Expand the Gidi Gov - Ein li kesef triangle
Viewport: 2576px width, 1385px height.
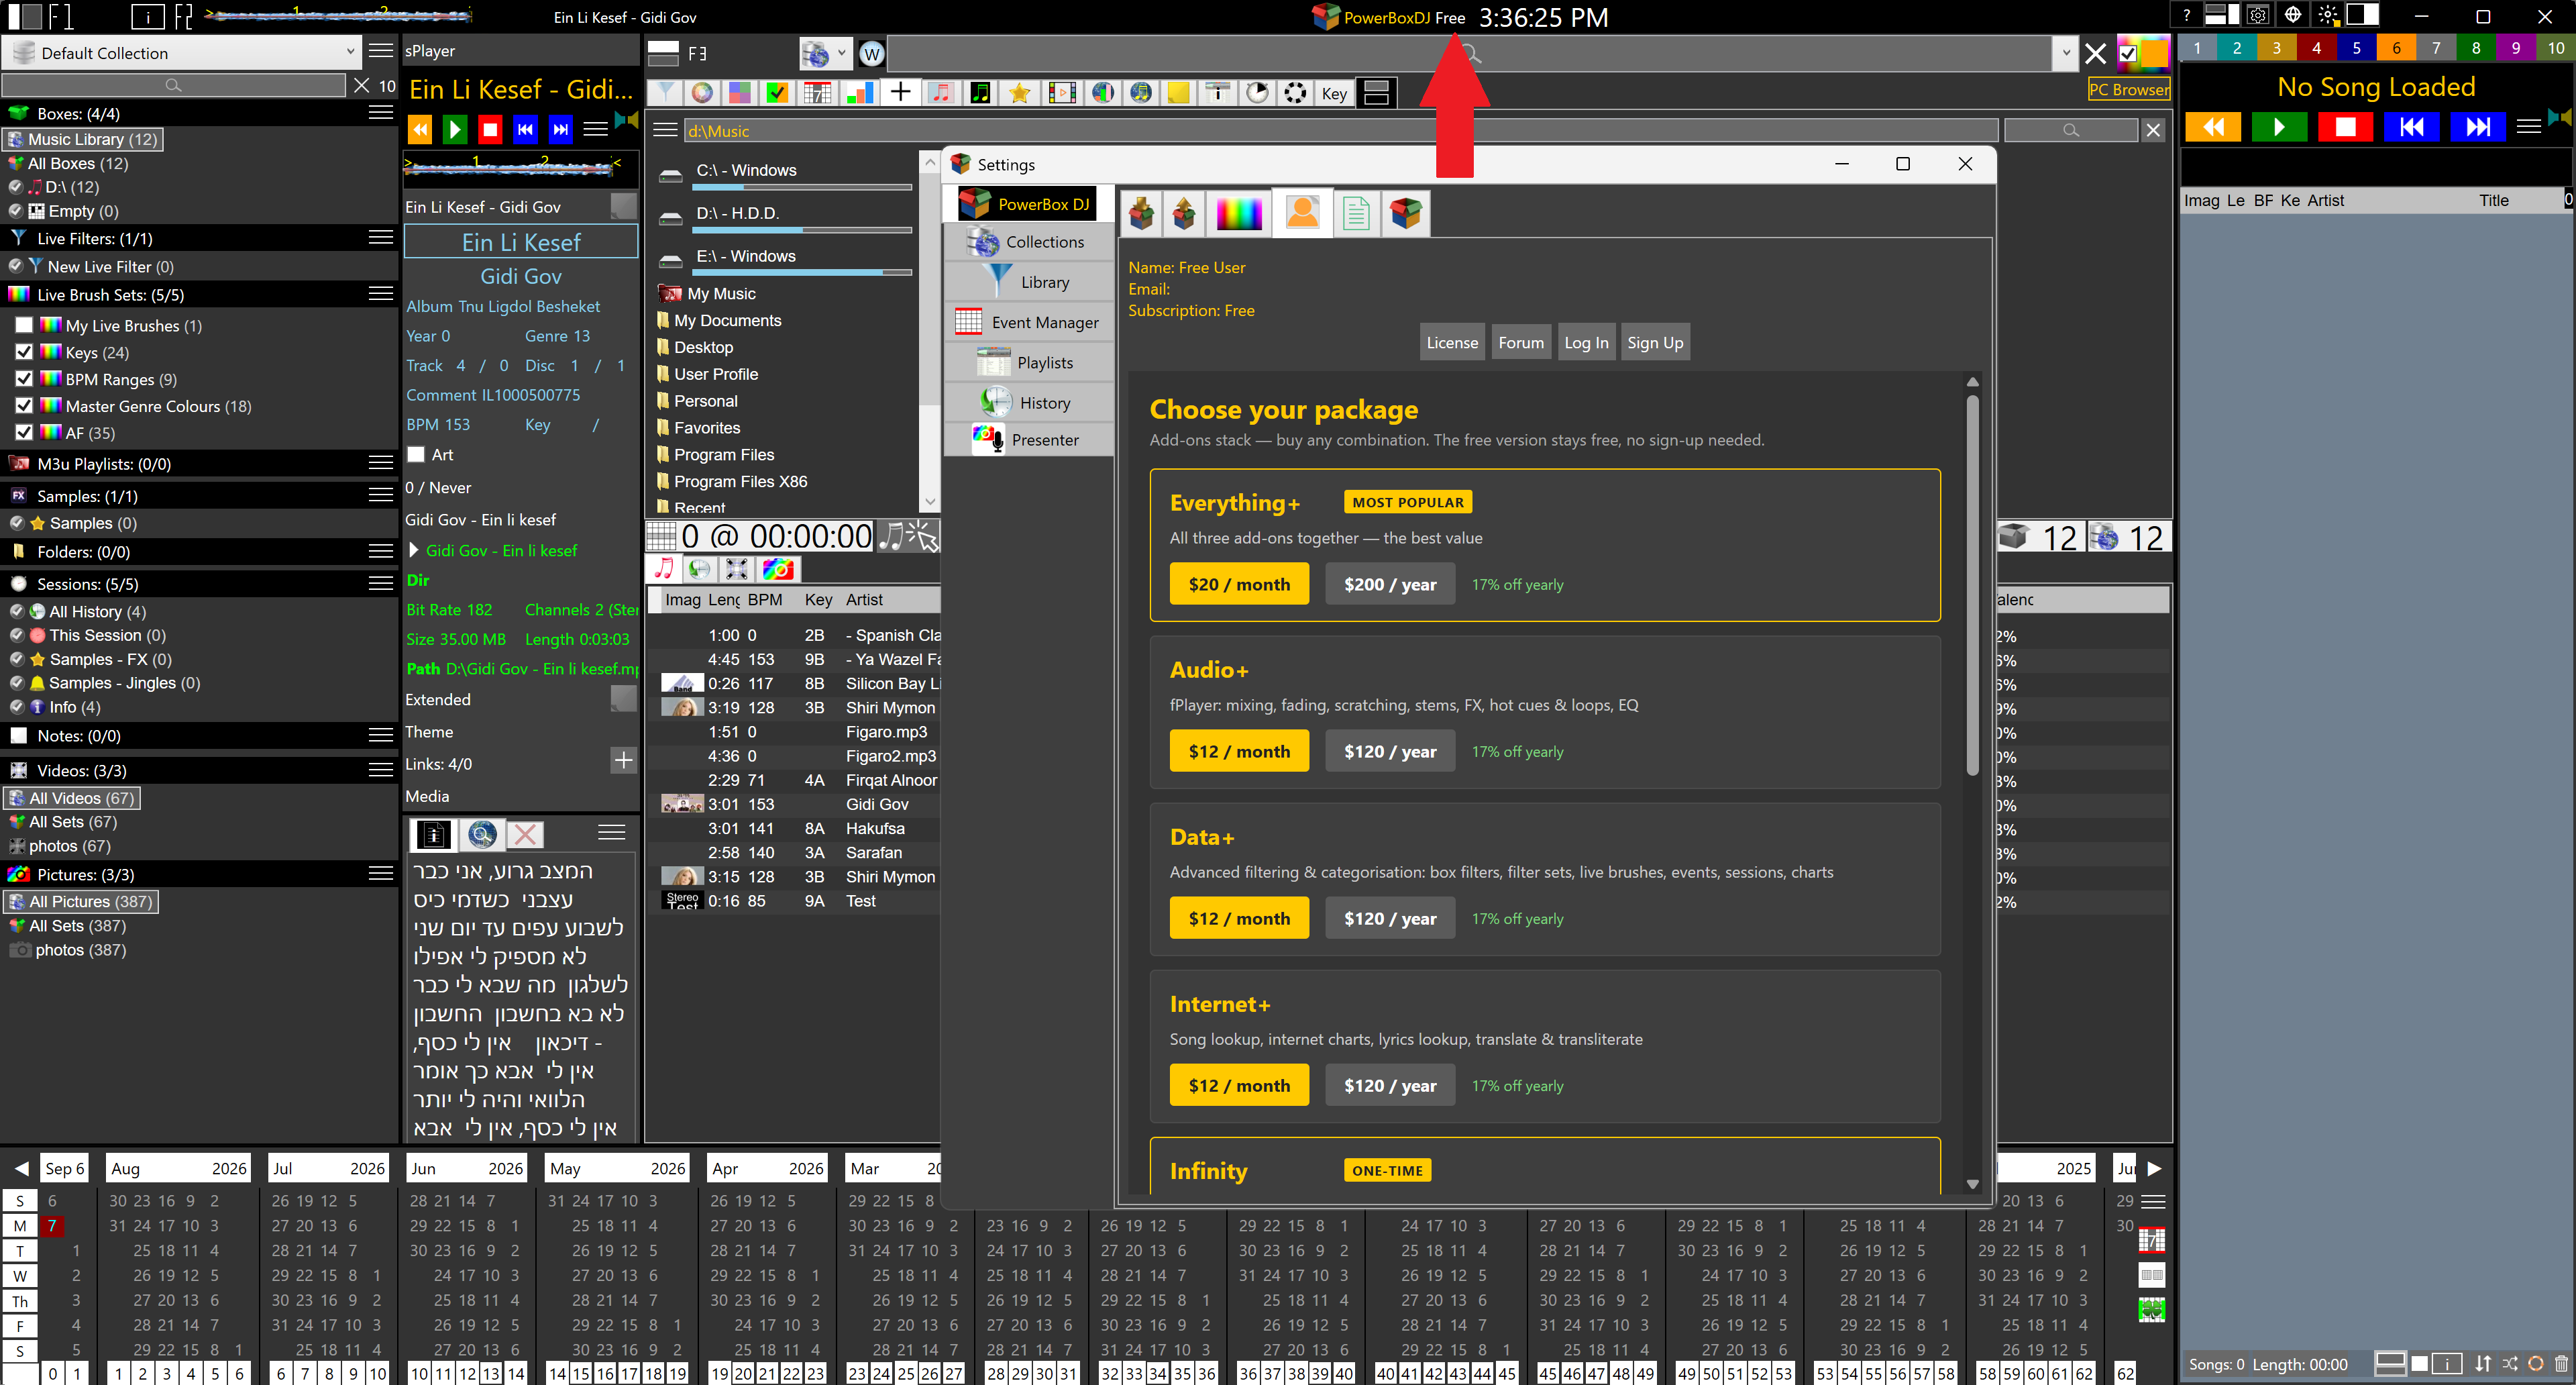[x=414, y=550]
